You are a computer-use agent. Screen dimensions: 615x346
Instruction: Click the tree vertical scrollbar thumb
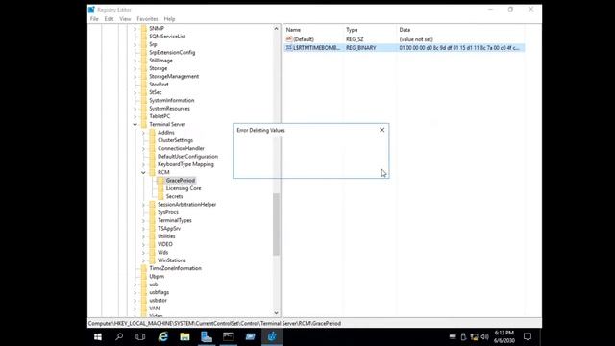tap(276, 224)
